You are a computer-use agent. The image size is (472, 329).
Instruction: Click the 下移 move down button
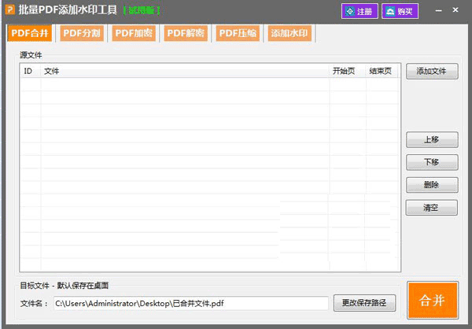click(x=432, y=162)
